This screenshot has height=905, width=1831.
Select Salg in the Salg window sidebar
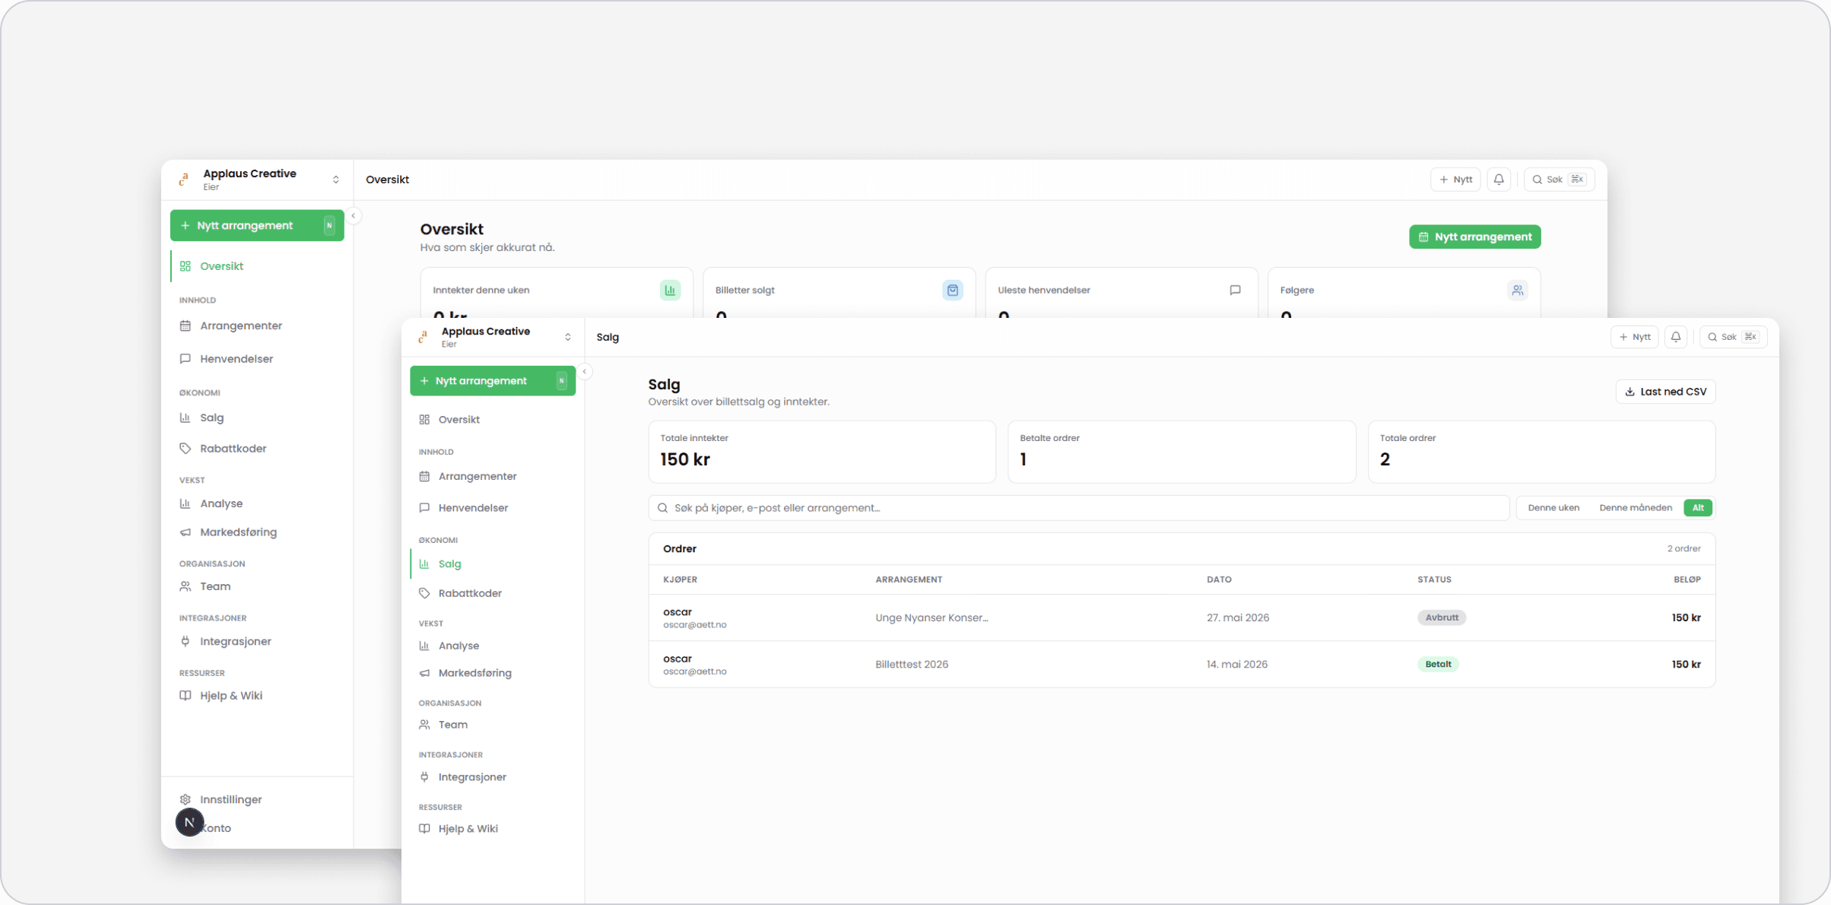click(493, 564)
